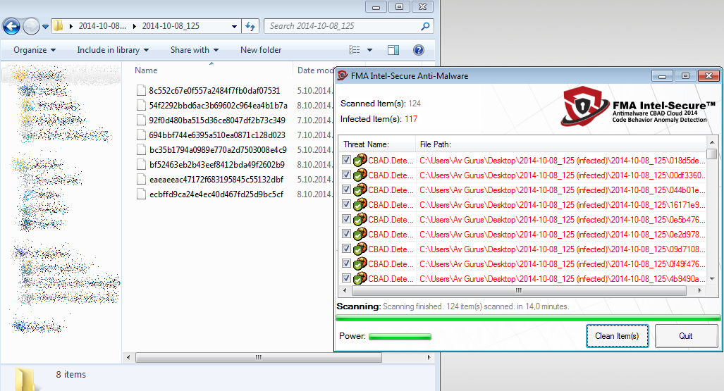The image size is (724, 391).
Task: Click the File Path column header
Action: point(436,144)
